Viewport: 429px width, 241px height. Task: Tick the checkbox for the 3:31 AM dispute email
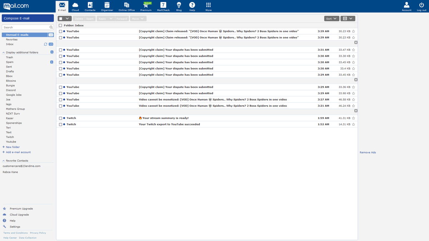click(60, 50)
